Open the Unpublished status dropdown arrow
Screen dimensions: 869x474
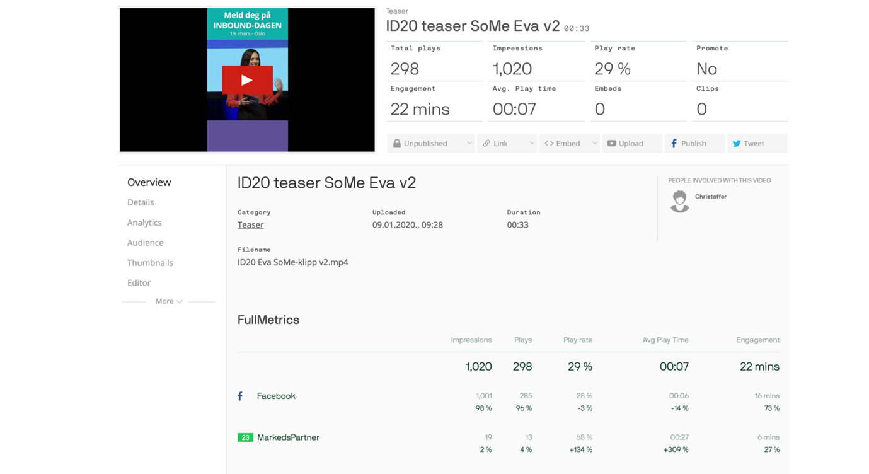point(469,144)
